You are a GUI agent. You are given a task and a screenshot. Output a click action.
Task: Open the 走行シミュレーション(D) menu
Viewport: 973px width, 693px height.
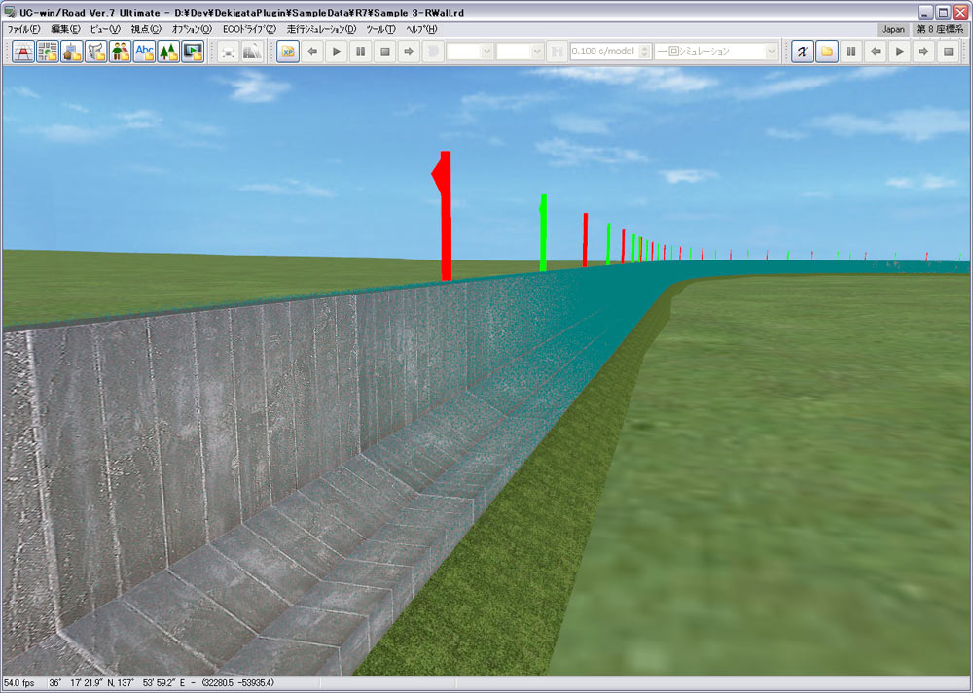click(x=321, y=29)
